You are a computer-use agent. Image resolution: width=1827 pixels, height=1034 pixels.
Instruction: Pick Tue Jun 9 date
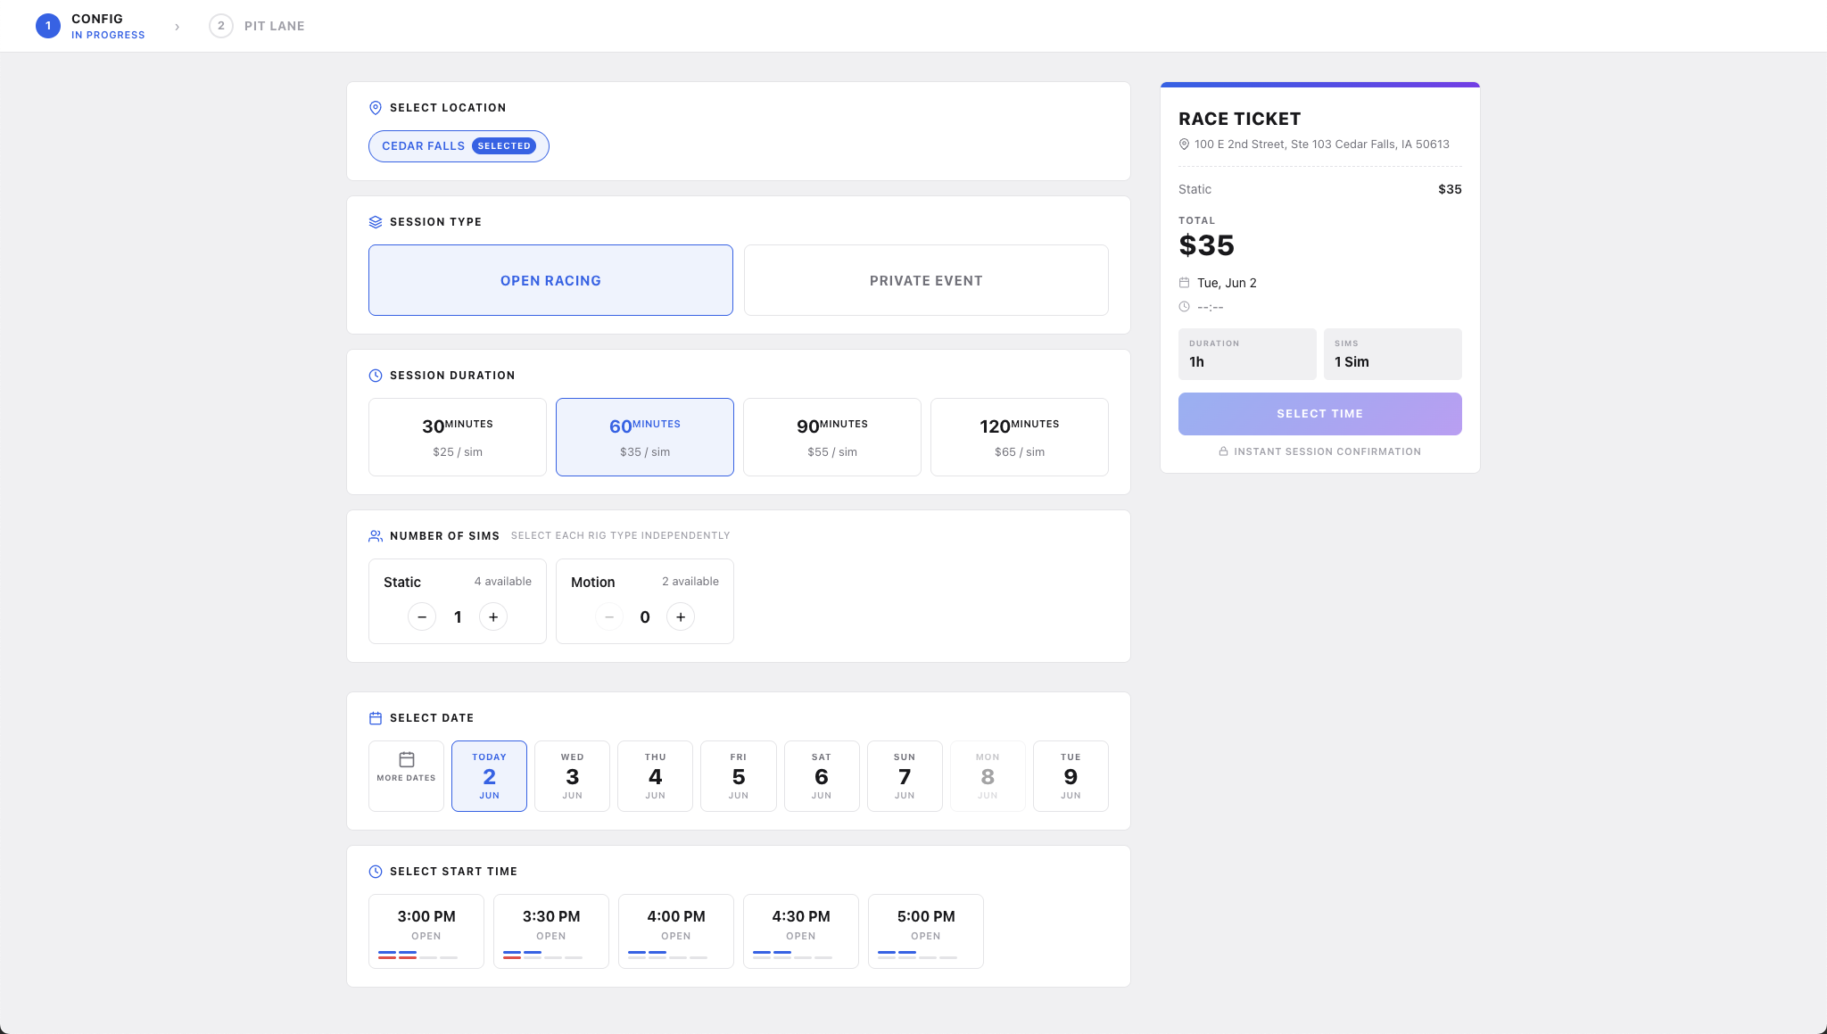(1071, 776)
